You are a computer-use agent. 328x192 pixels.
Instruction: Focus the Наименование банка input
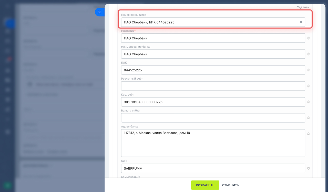213,54
